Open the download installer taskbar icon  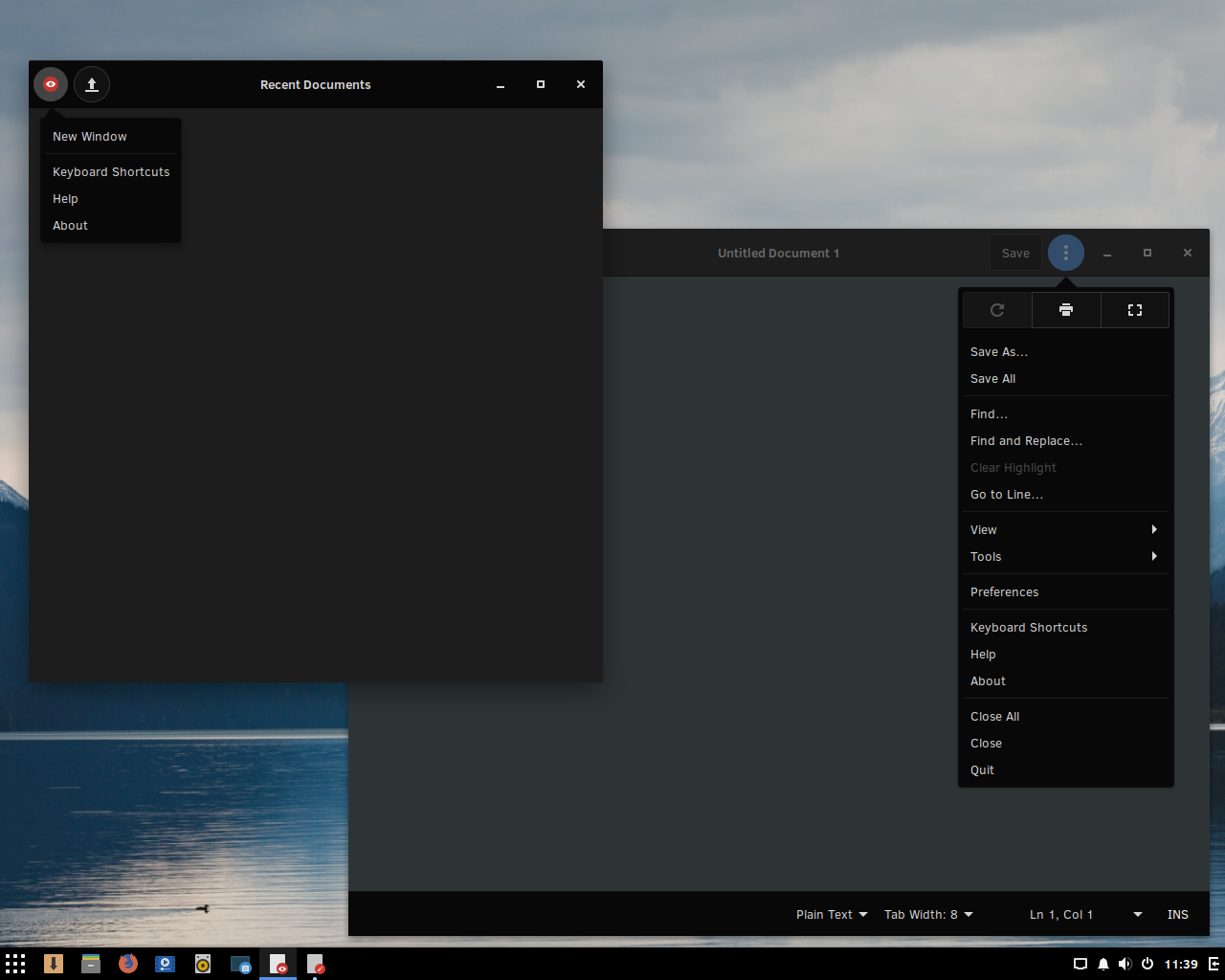(x=54, y=964)
